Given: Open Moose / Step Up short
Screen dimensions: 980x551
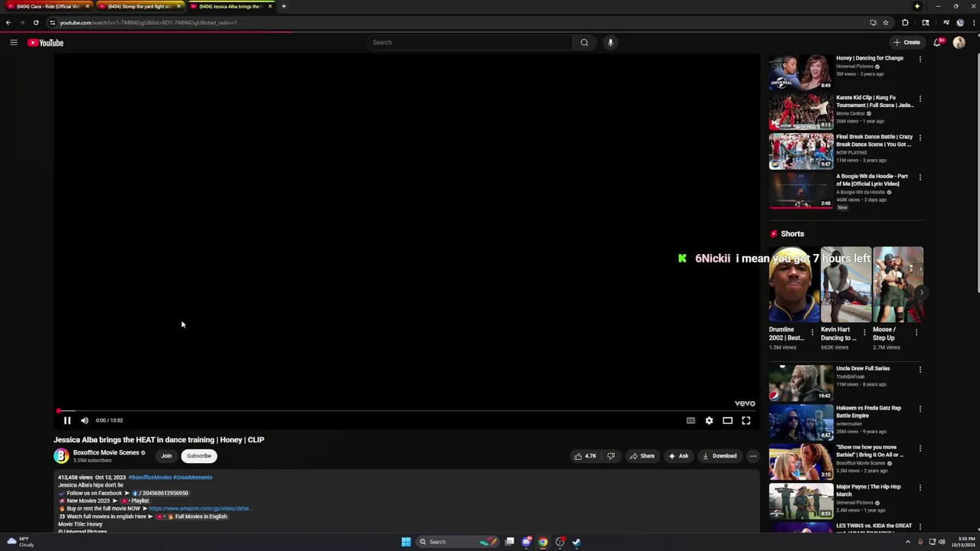Looking at the screenshot, I should [x=898, y=285].
